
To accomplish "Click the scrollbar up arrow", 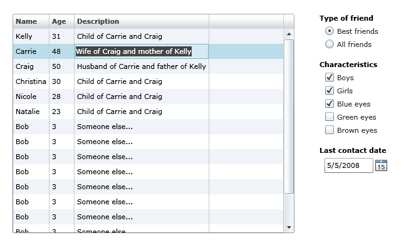I will click(289, 34).
